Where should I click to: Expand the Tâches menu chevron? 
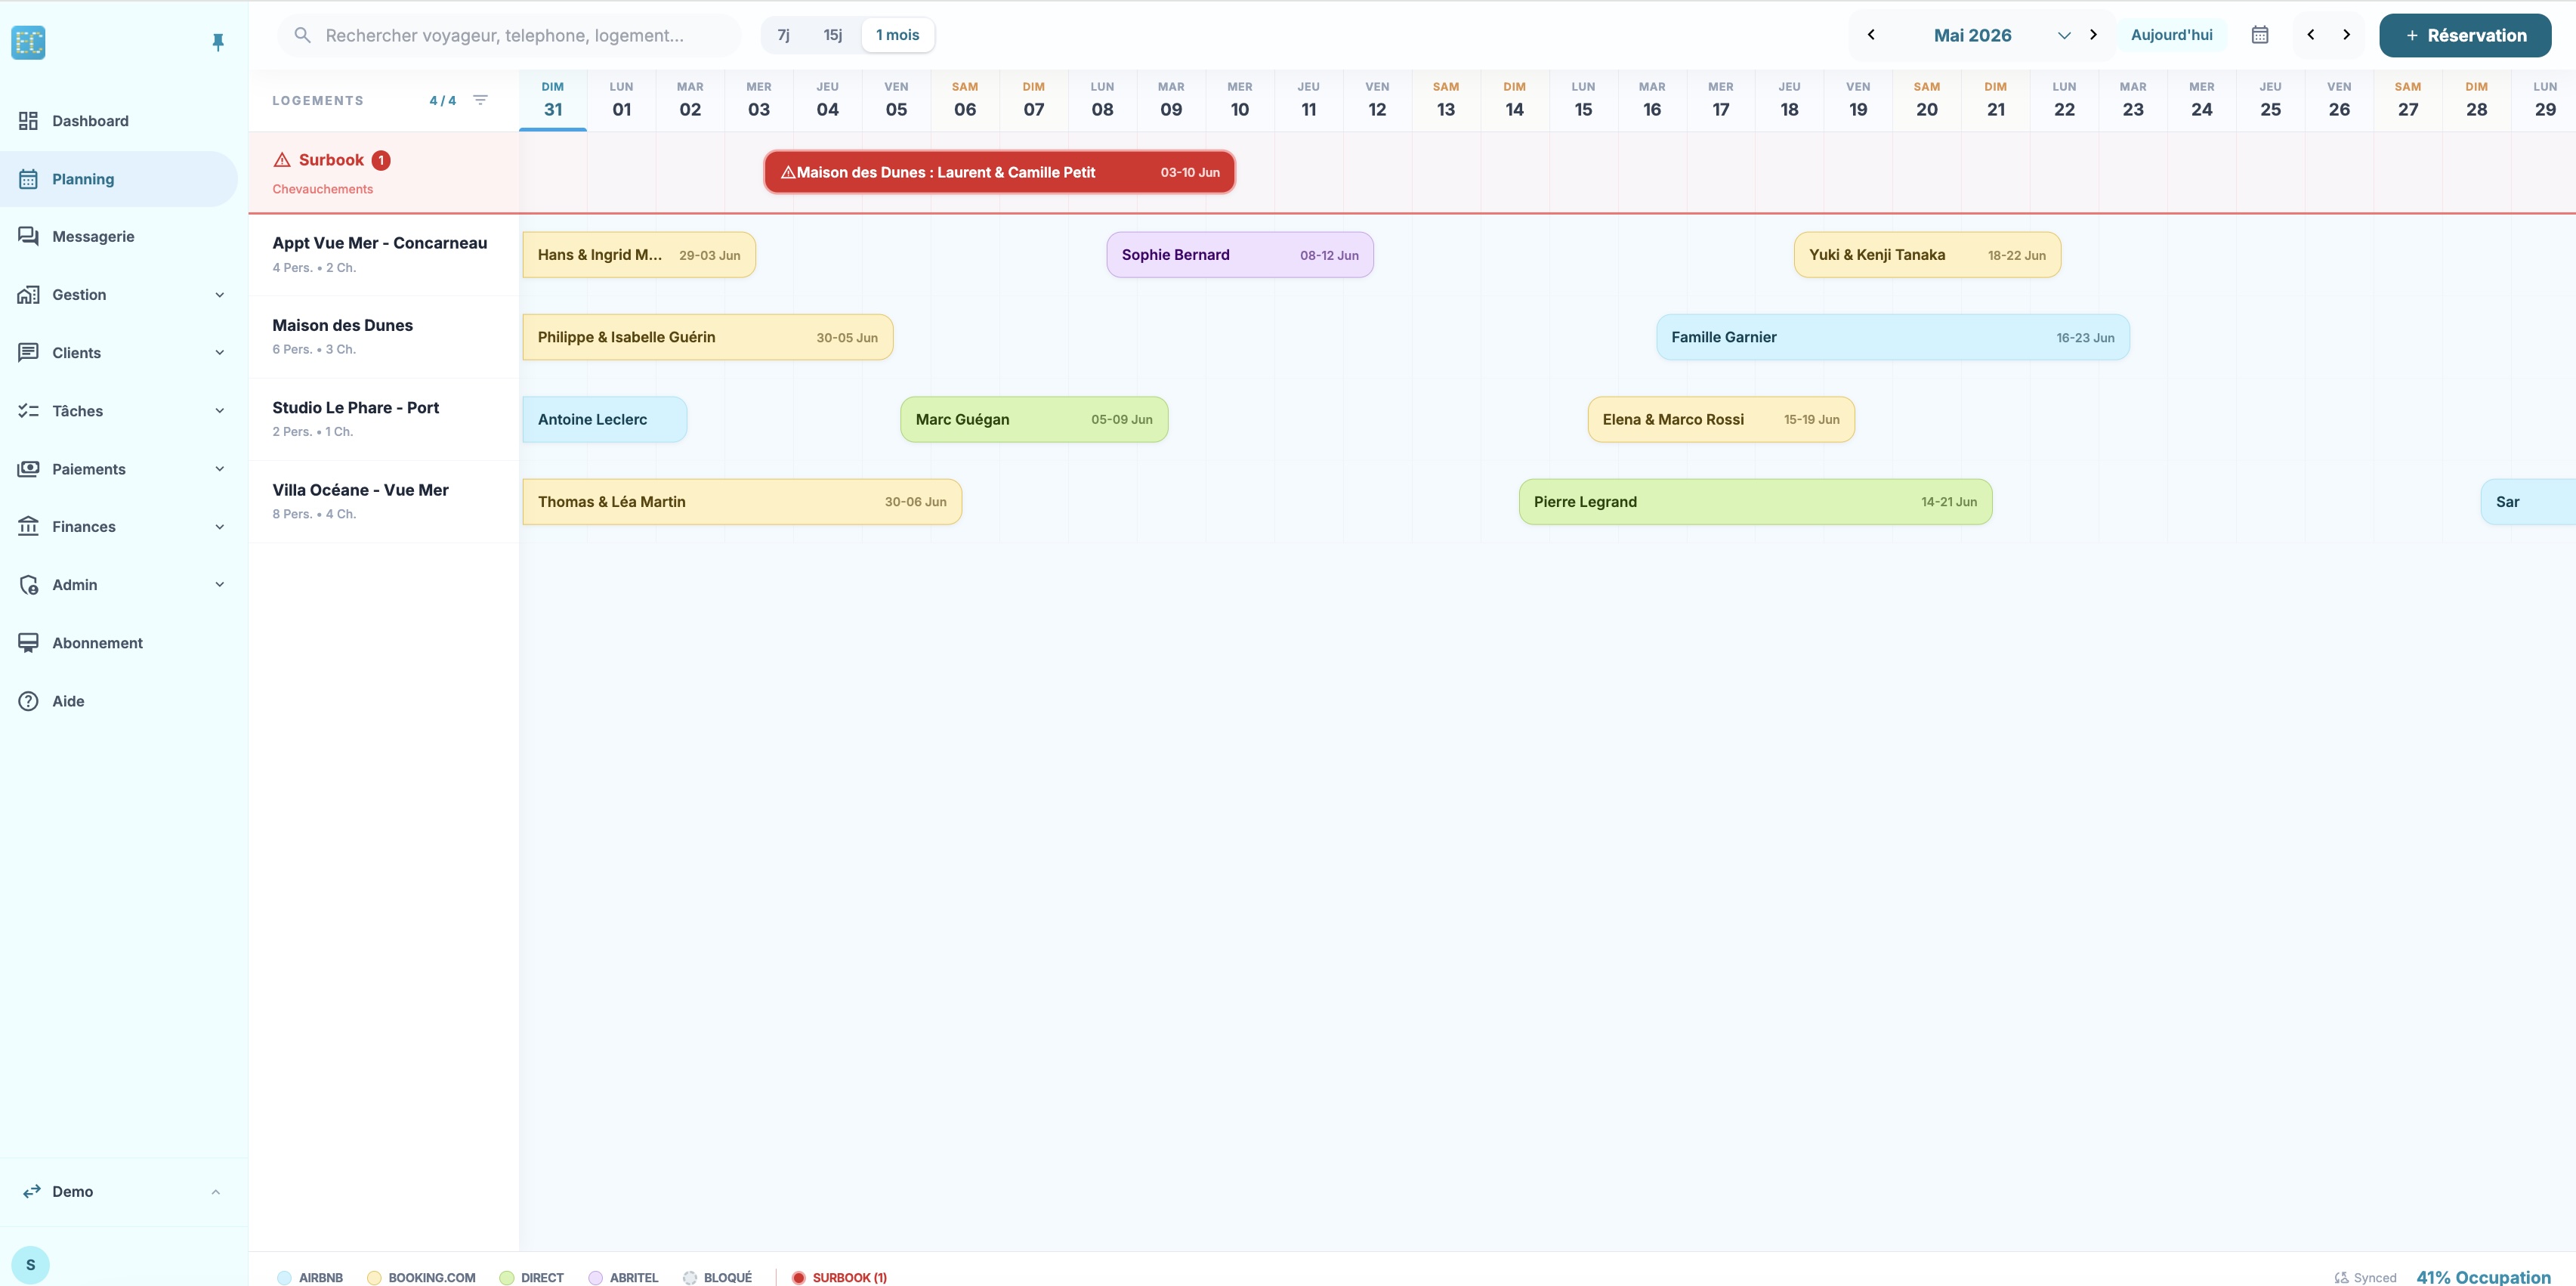219,411
